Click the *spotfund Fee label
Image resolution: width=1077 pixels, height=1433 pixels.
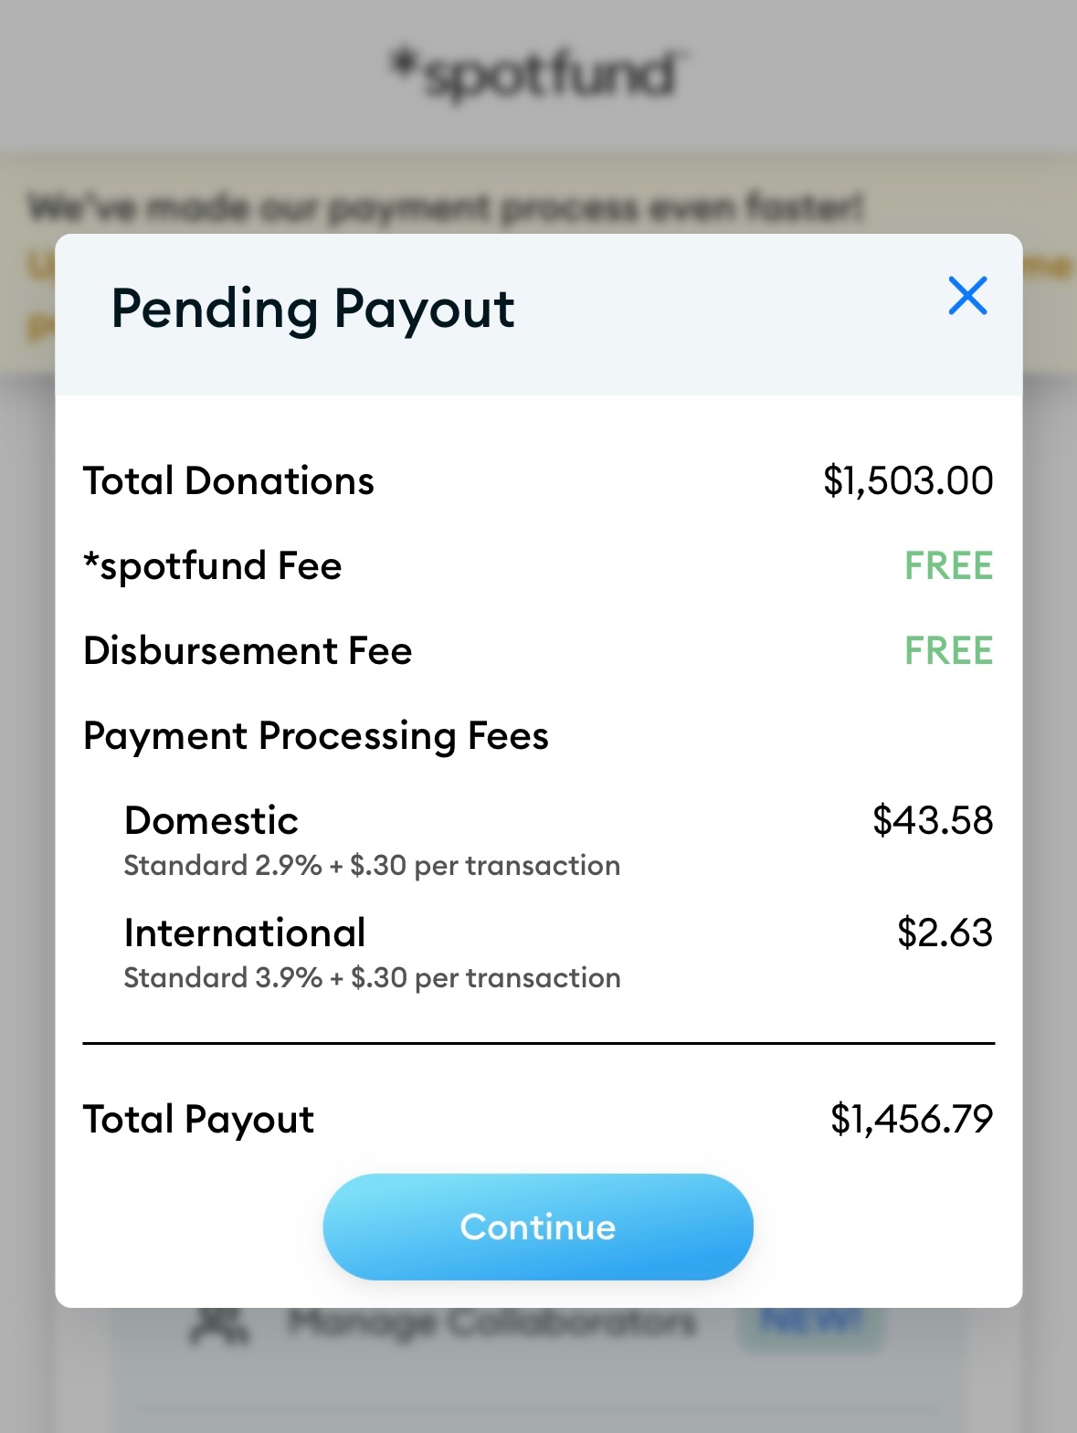pos(213,566)
